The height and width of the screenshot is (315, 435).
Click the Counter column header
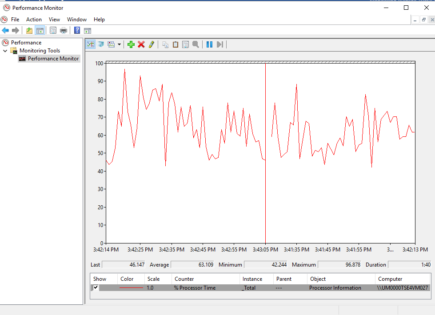[x=184, y=279]
